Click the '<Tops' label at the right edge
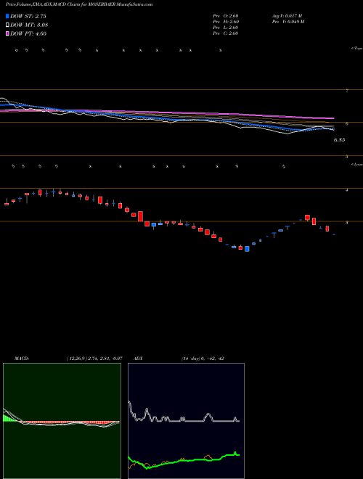 click(x=357, y=49)
